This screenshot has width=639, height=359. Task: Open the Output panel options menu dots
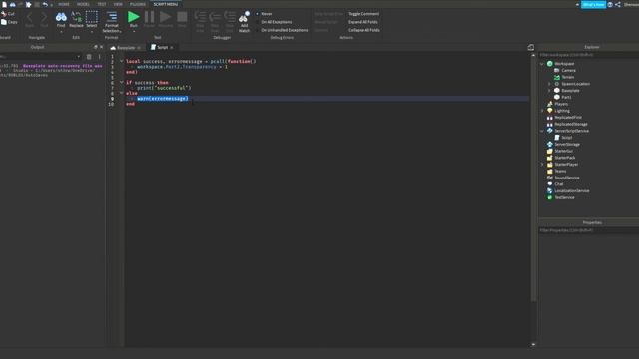click(x=100, y=57)
